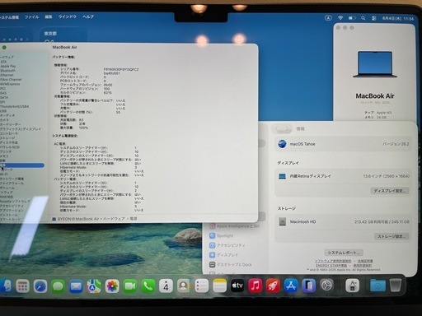This screenshot has height=316, width=422.
Task: Select Ethernet in hardware list
Action: tap(7, 75)
